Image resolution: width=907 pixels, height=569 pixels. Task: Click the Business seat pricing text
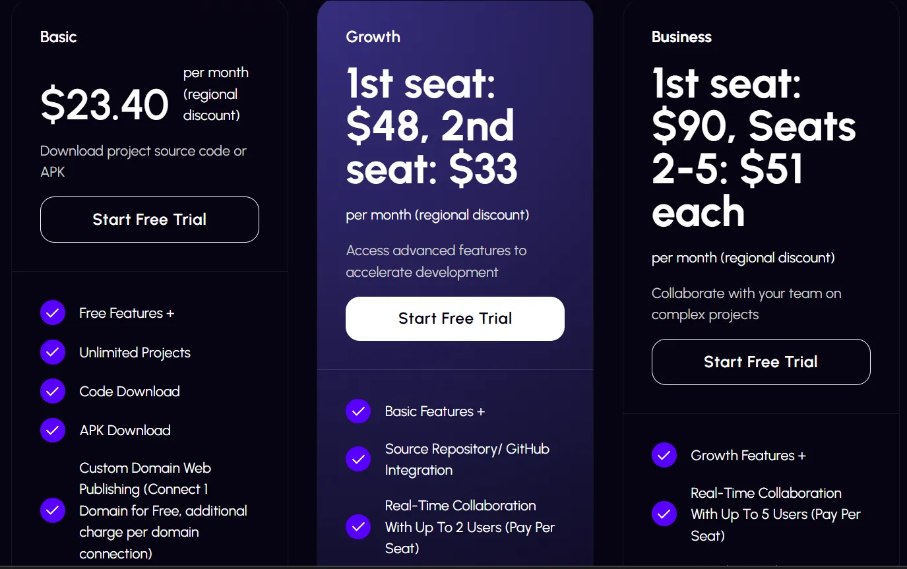(x=753, y=148)
